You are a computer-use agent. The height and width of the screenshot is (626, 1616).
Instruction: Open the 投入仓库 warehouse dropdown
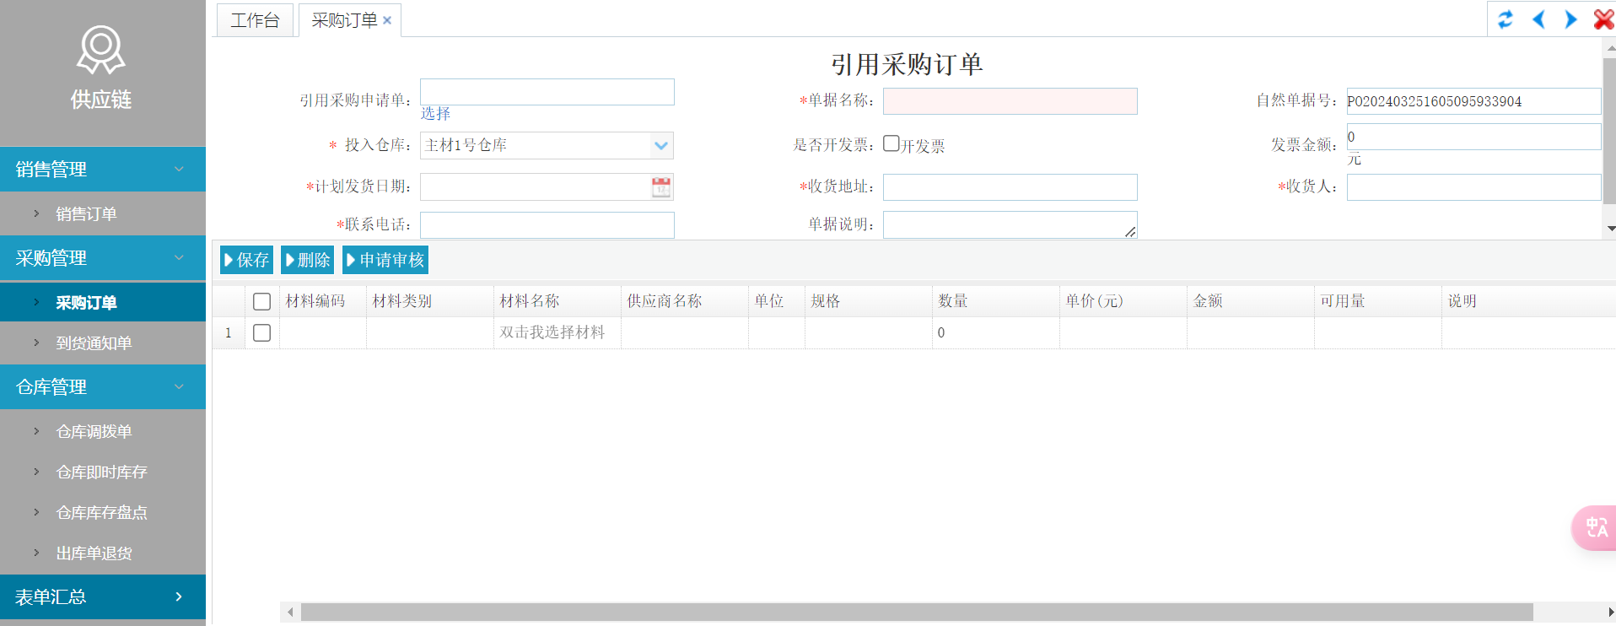point(661,145)
